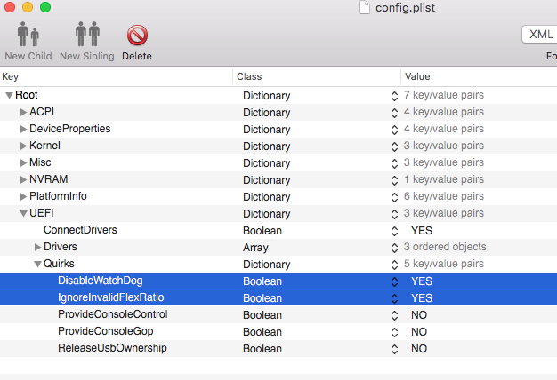Open class stepper for Misc row
Screen dimensions: 557x380
pyautogui.click(x=394, y=163)
